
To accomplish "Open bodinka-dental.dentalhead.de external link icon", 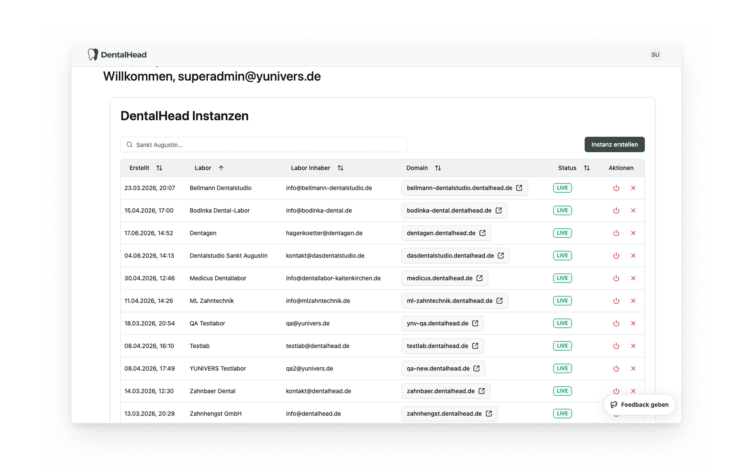I will (498, 210).
